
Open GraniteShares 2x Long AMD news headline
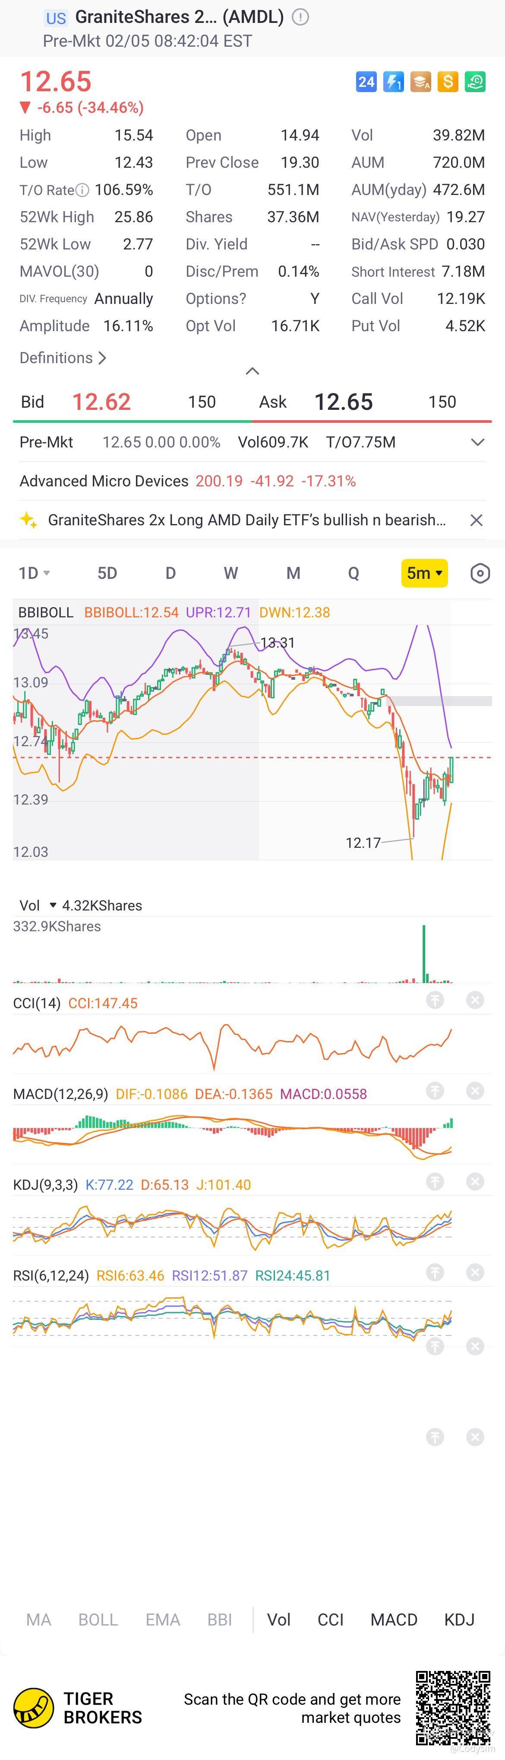coord(247,520)
